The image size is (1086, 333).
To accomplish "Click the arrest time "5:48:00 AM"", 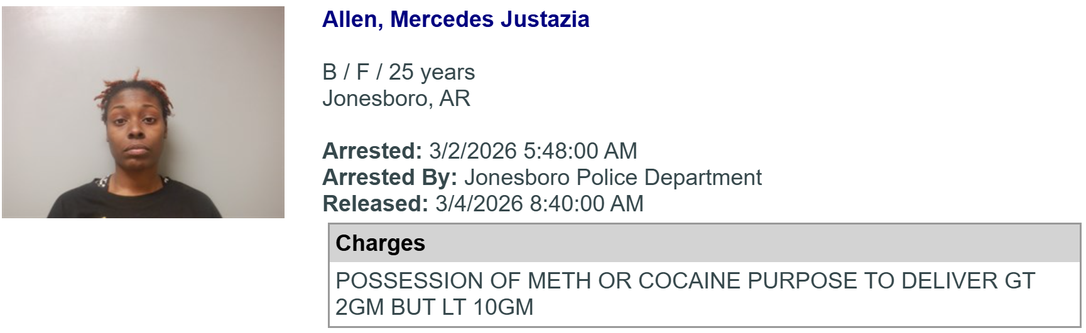I will pyautogui.click(x=580, y=151).
